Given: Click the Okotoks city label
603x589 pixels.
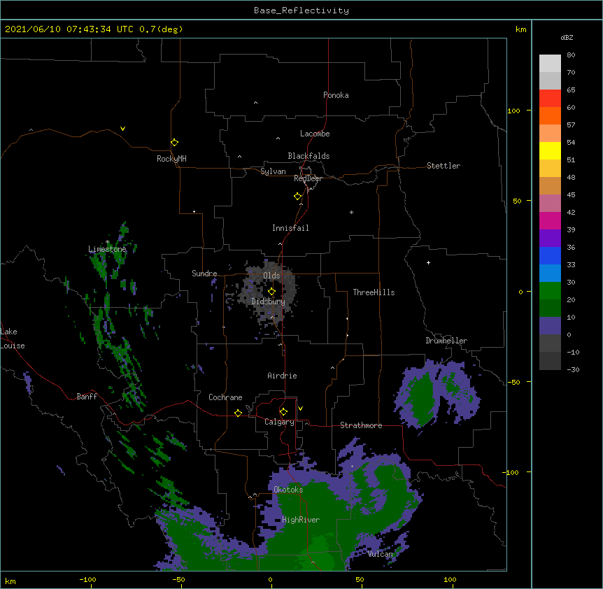Looking at the screenshot, I should tap(288, 490).
